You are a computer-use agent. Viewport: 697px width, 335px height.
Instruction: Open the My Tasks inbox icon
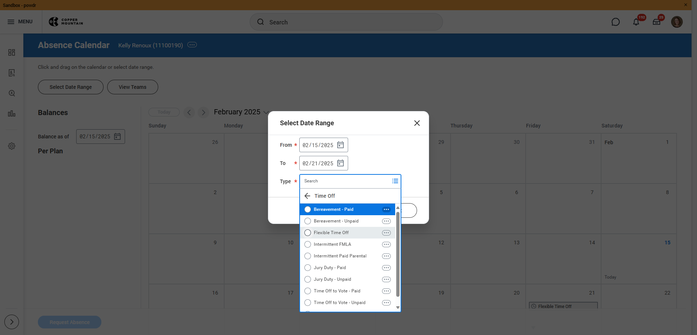pos(657,22)
